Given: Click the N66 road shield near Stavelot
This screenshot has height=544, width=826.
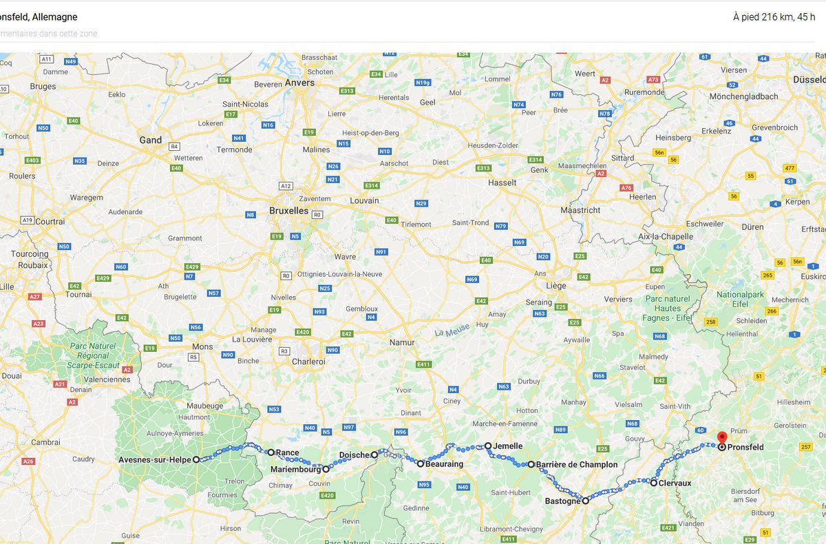Looking at the screenshot, I should tap(600, 375).
